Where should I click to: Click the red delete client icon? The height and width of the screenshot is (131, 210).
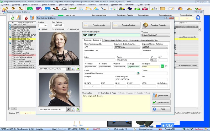[26, 18]
